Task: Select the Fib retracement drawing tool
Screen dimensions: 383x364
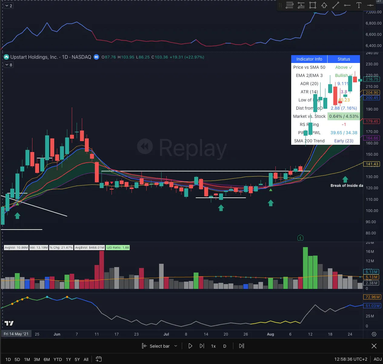Action: pyautogui.click(x=290, y=5)
